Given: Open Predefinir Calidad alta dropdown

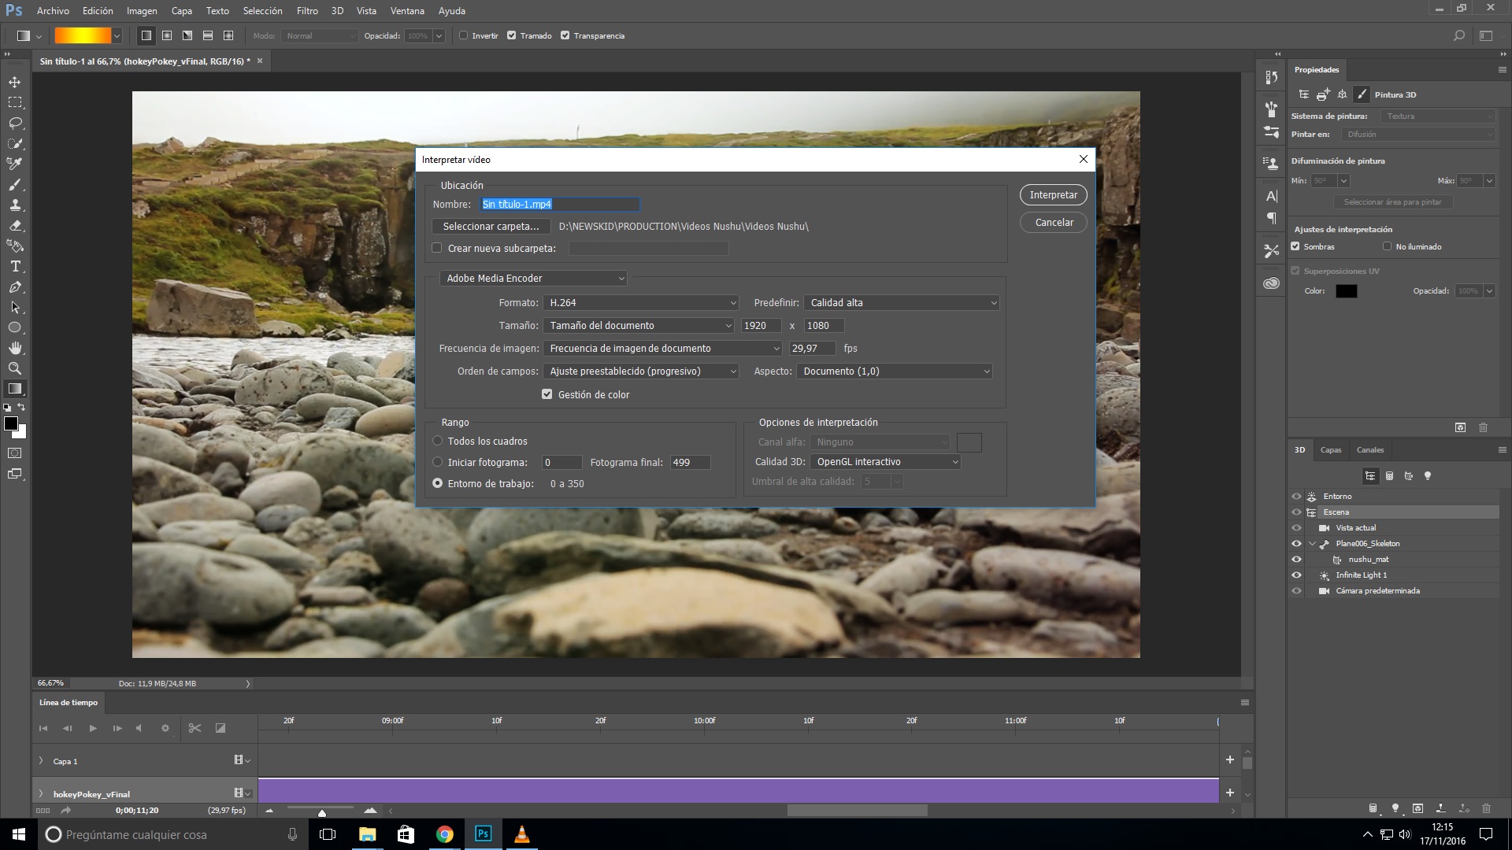Looking at the screenshot, I should click(899, 302).
